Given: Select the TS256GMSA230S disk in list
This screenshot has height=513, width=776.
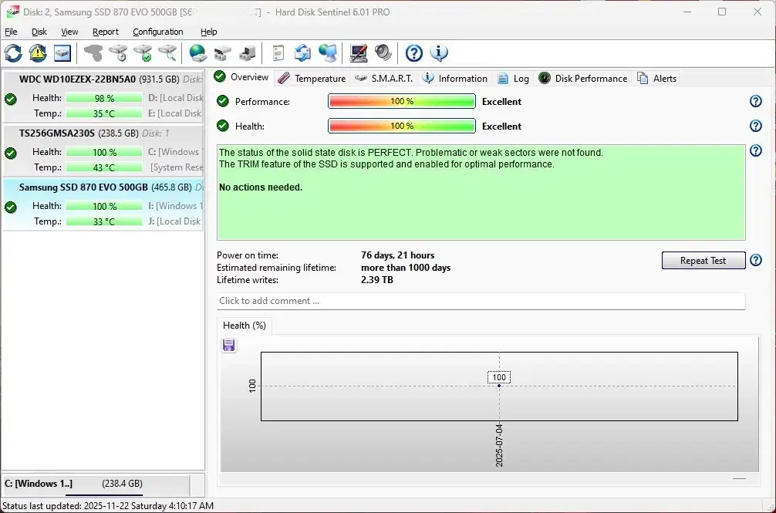Looking at the screenshot, I should (58, 133).
